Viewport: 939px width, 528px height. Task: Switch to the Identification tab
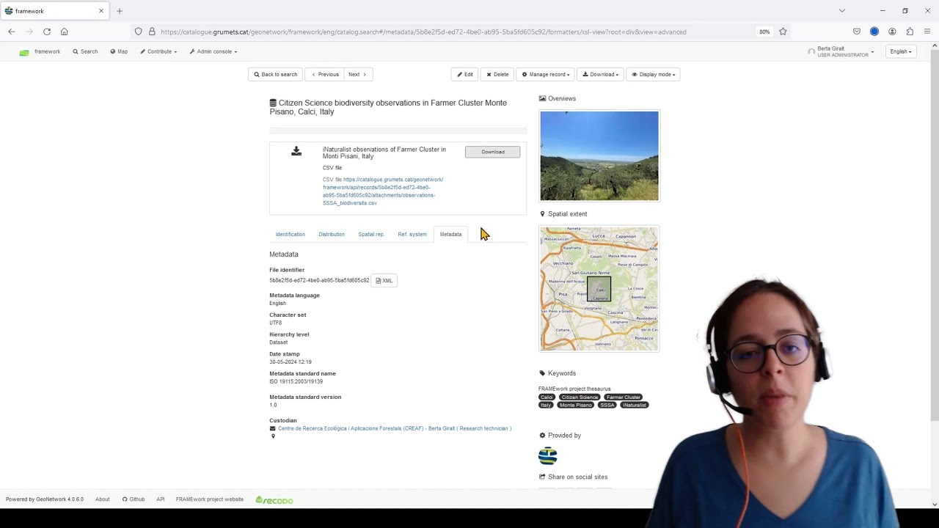point(291,234)
